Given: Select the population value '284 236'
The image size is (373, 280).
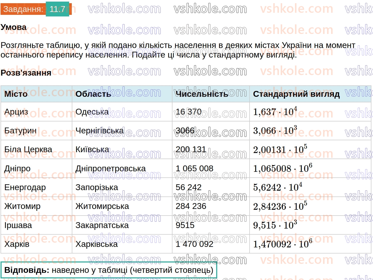Looking at the screenshot, I should [x=191, y=206].
